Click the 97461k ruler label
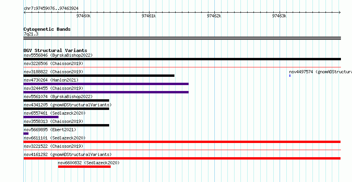The width and height of the screenshot is (352, 182). point(149,16)
